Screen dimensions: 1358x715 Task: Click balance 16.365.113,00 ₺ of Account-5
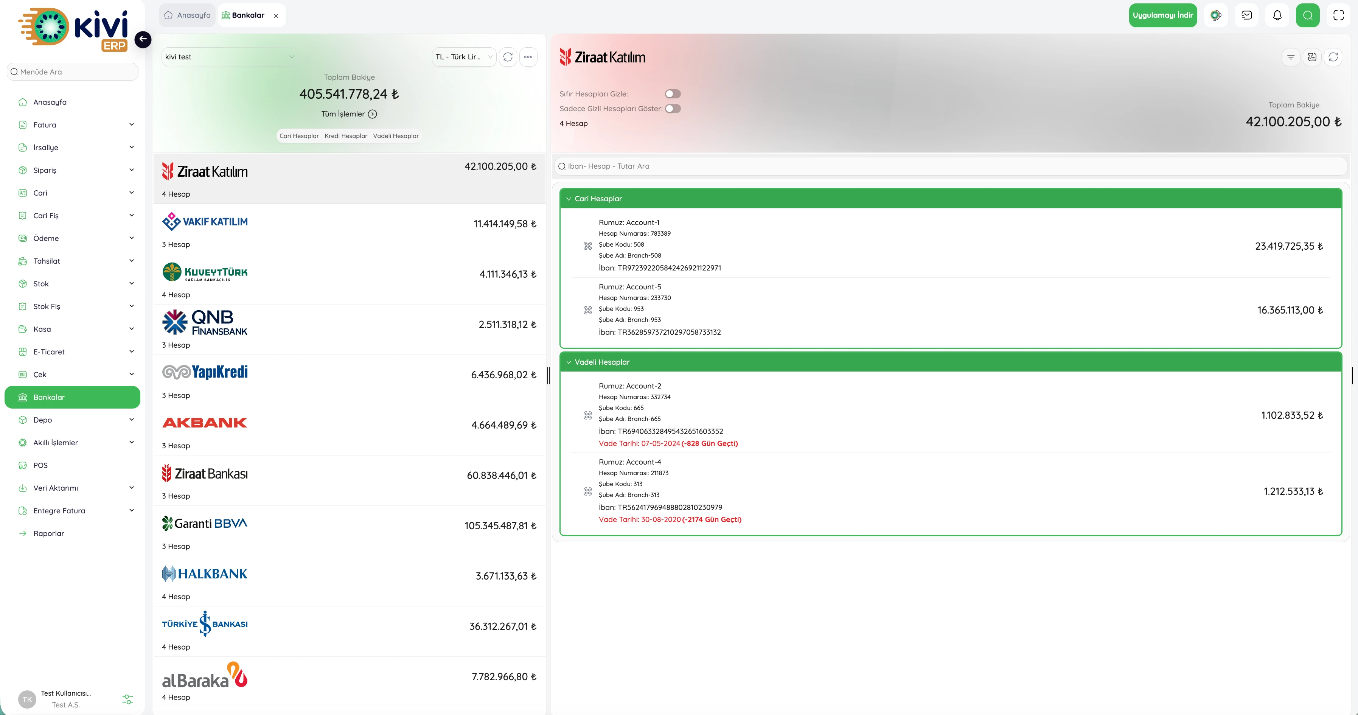coord(1290,310)
